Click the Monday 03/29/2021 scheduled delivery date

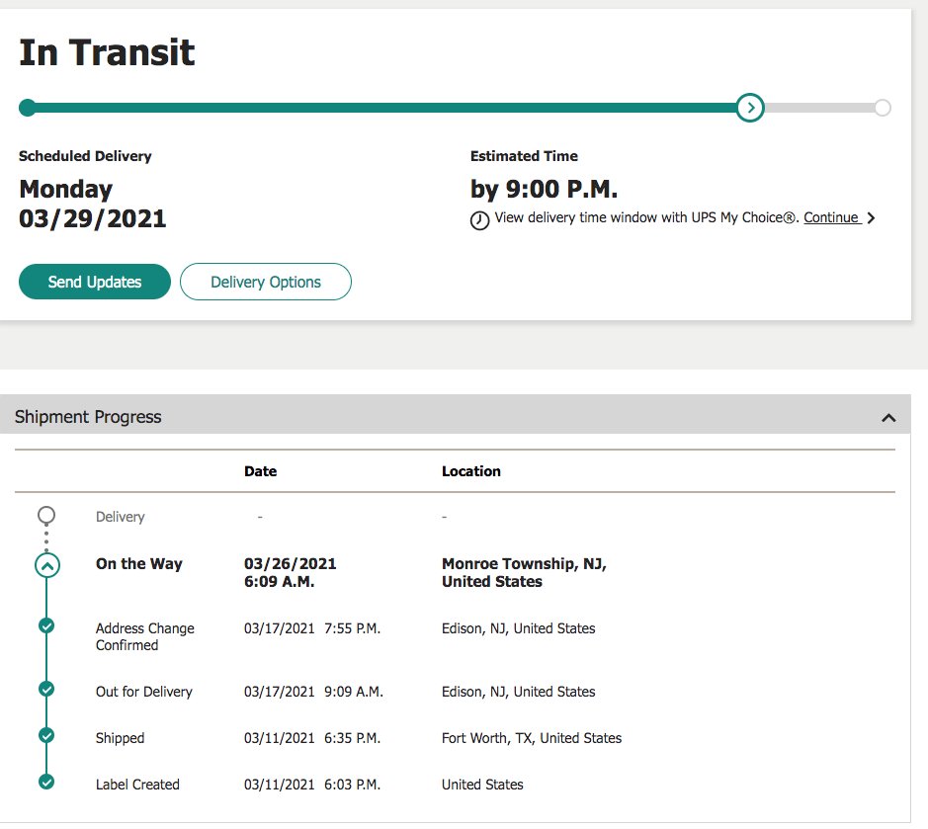coord(92,204)
